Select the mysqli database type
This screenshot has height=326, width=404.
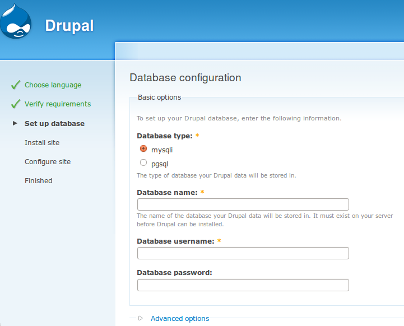[143, 149]
